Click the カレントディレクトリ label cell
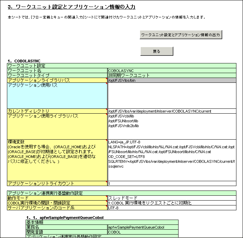 57,111
